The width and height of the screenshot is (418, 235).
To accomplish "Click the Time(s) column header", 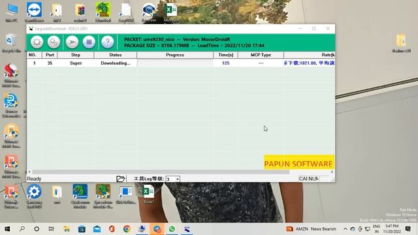I will (226, 55).
